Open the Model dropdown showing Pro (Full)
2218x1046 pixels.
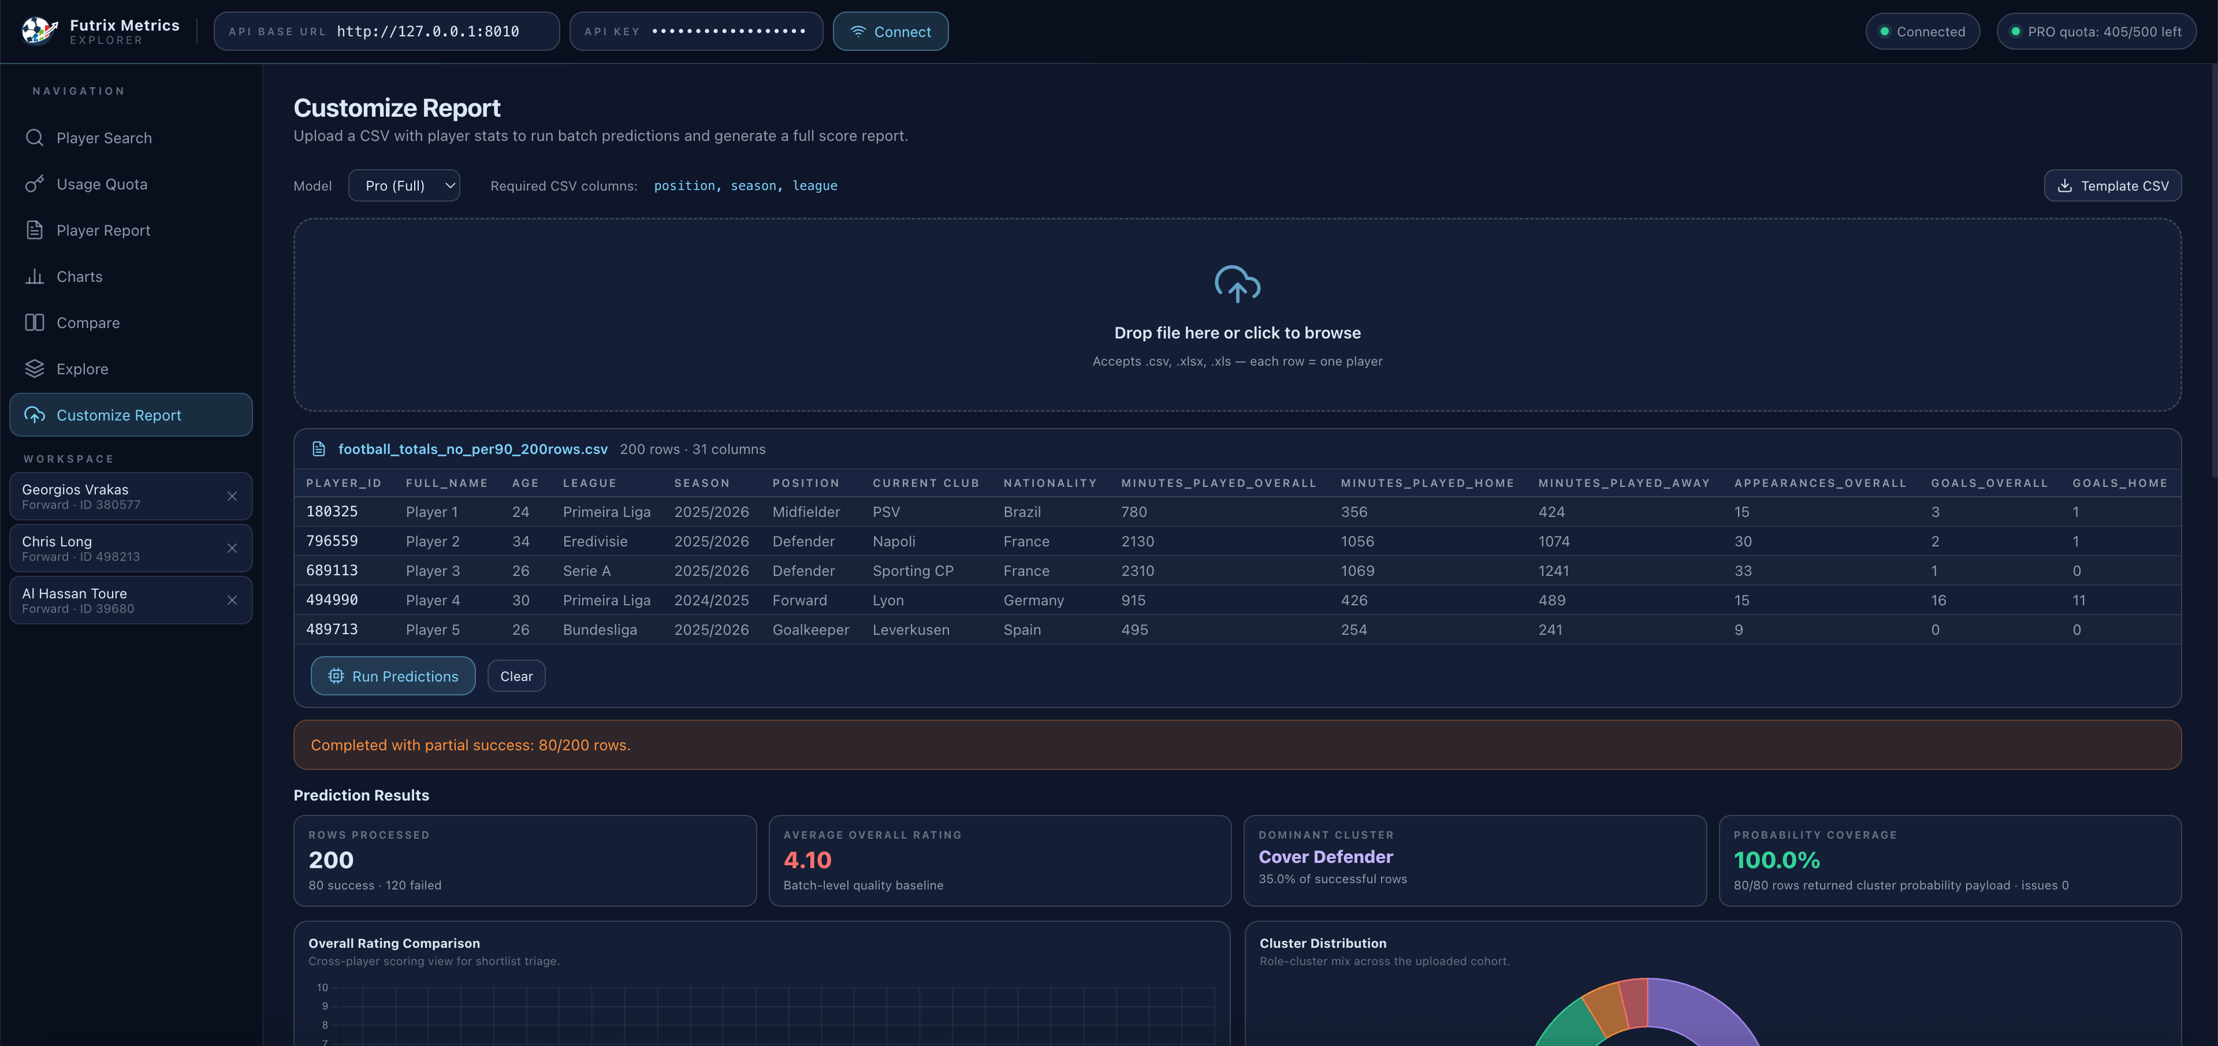click(403, 185)
